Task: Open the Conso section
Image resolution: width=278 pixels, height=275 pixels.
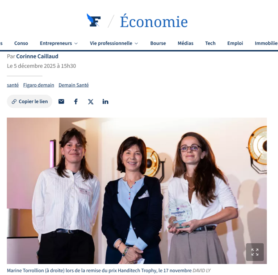Action: point(21,43)
